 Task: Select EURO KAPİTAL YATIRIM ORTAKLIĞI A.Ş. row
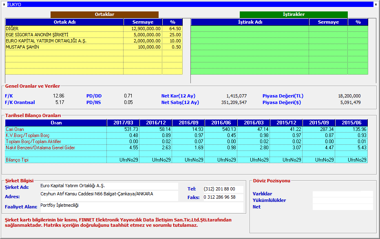(x=94, y=41)
